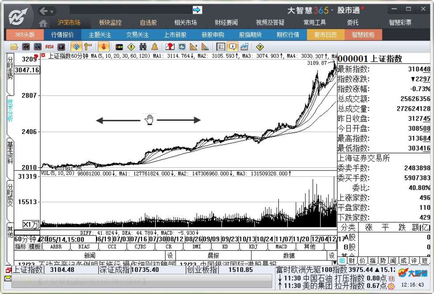Click the 财 tab in bottom-right panel

pos(352,261)
